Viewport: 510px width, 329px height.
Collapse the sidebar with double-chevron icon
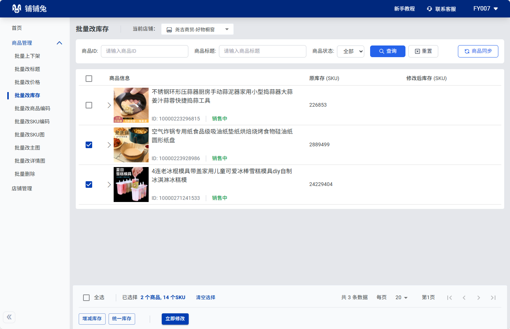tap(9, 317)
